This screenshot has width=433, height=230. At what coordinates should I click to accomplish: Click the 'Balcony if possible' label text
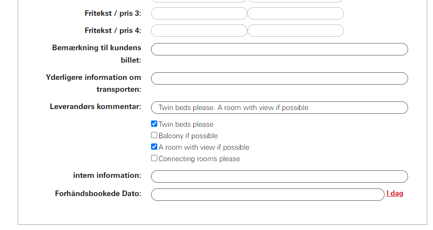(x=188, y=136)
